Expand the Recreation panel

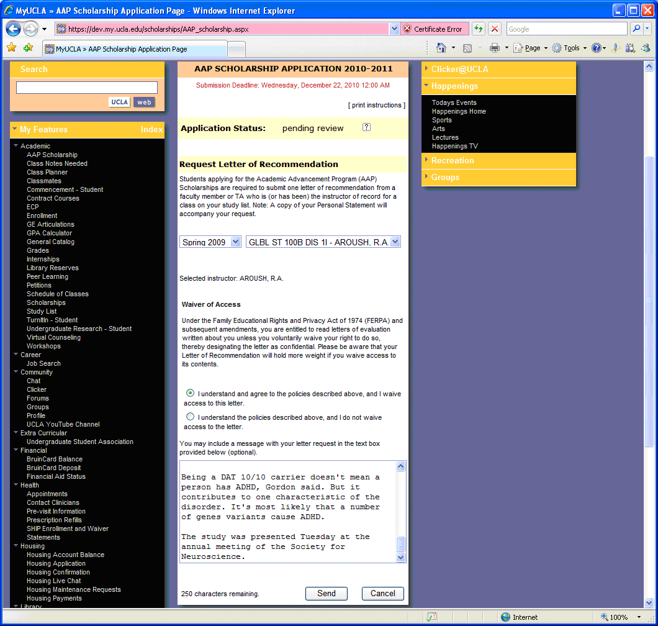[x=453, y=160]
